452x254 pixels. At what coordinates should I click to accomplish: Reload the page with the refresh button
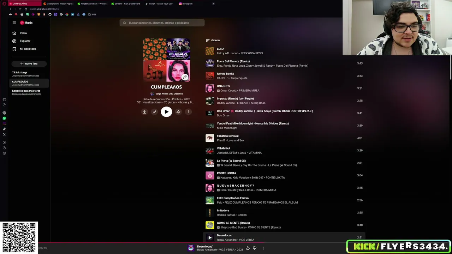tap(20, 9)
